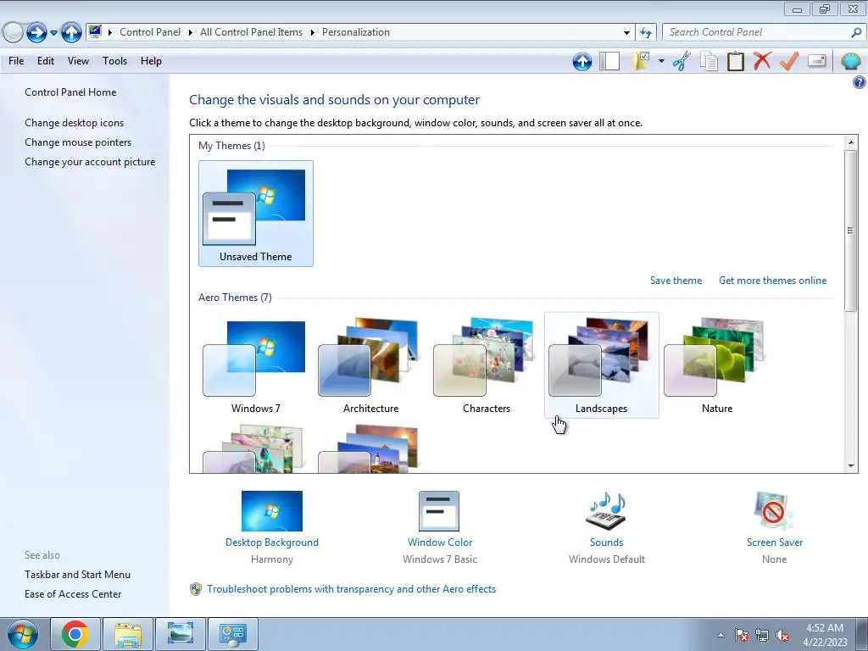Click the search magnifier icon
This screenshot has width=868, height=651.
[856, 33]
